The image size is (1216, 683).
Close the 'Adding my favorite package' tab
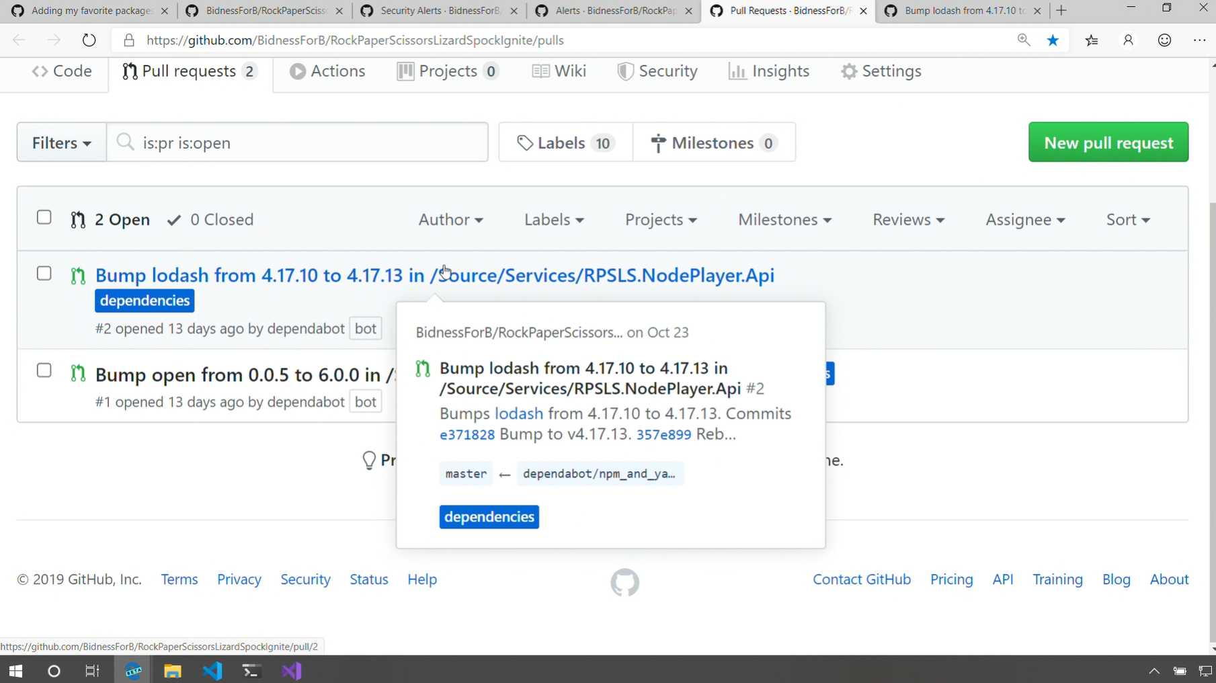click(x=165, y=11)
